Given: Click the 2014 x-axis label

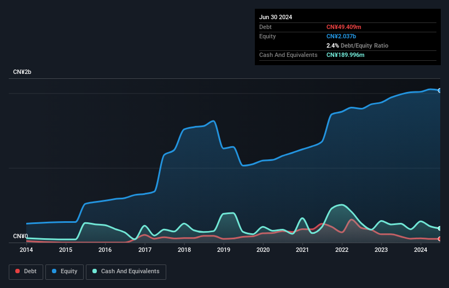Looking at the screenshot, I should click(x=26, y=250).
